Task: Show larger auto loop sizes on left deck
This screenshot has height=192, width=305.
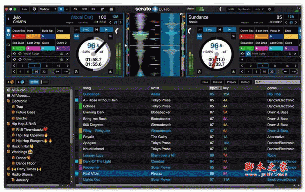Action: click(x=67, y=66)
